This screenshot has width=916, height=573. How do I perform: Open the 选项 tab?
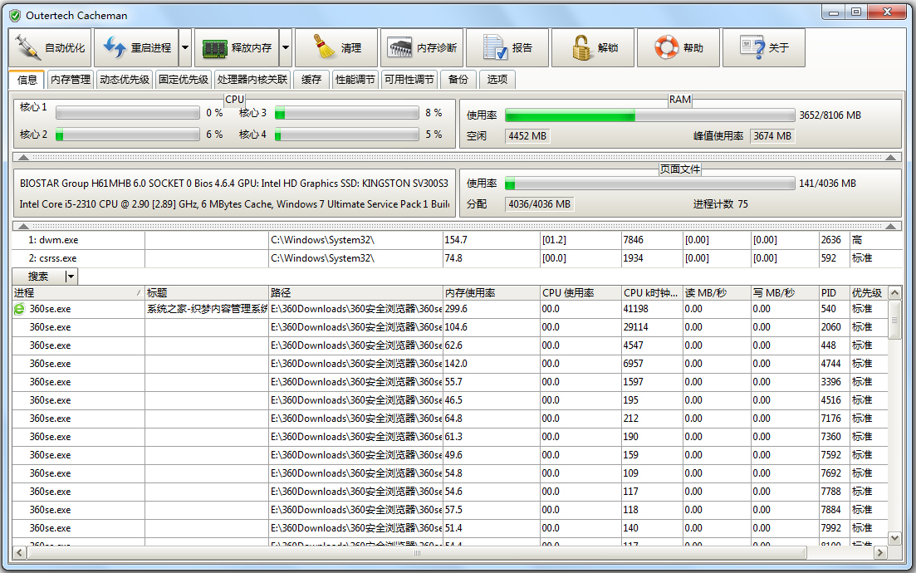[497, 80]
